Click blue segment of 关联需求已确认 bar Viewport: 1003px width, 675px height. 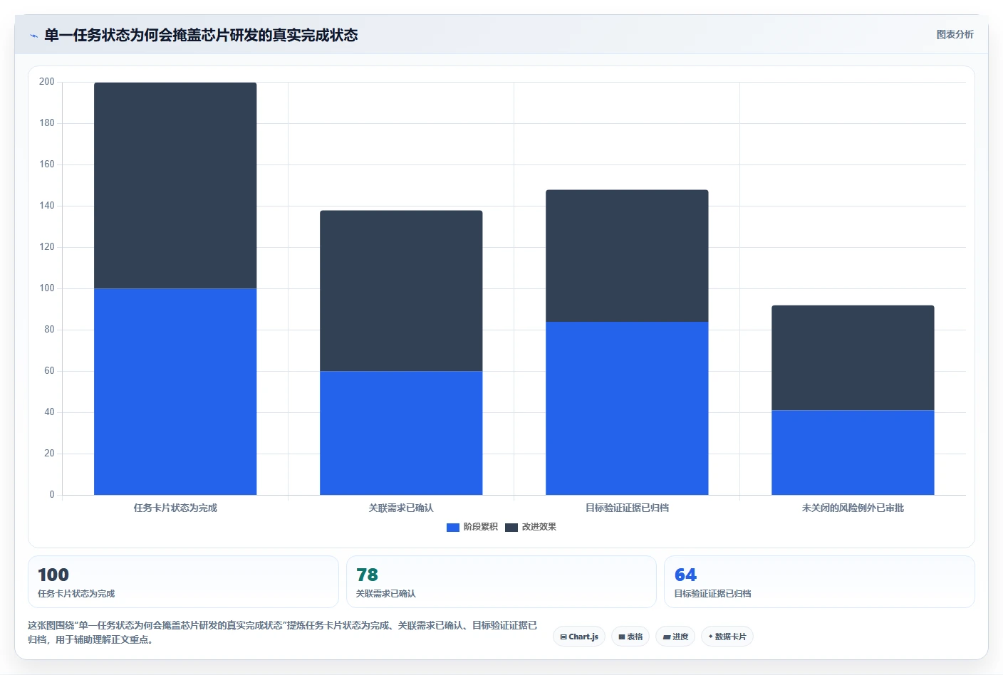[x=401, y=433]
